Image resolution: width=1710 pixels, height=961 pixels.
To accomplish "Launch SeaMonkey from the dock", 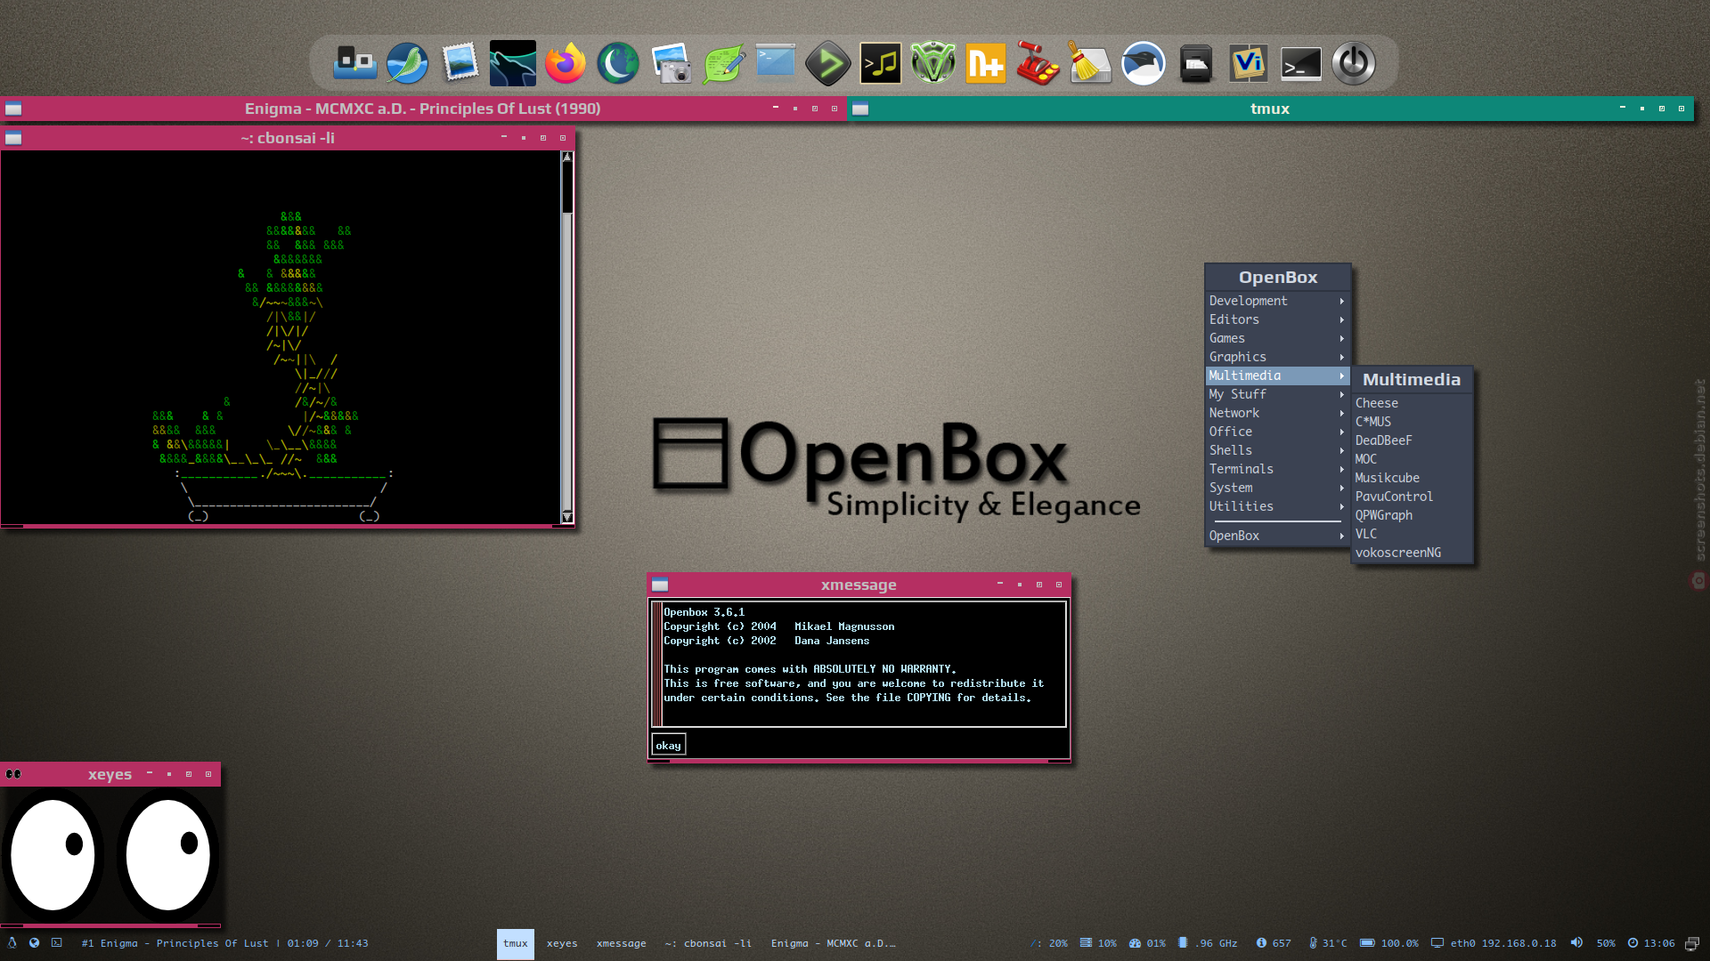I will pyautogui.click(x=407, y=64).
